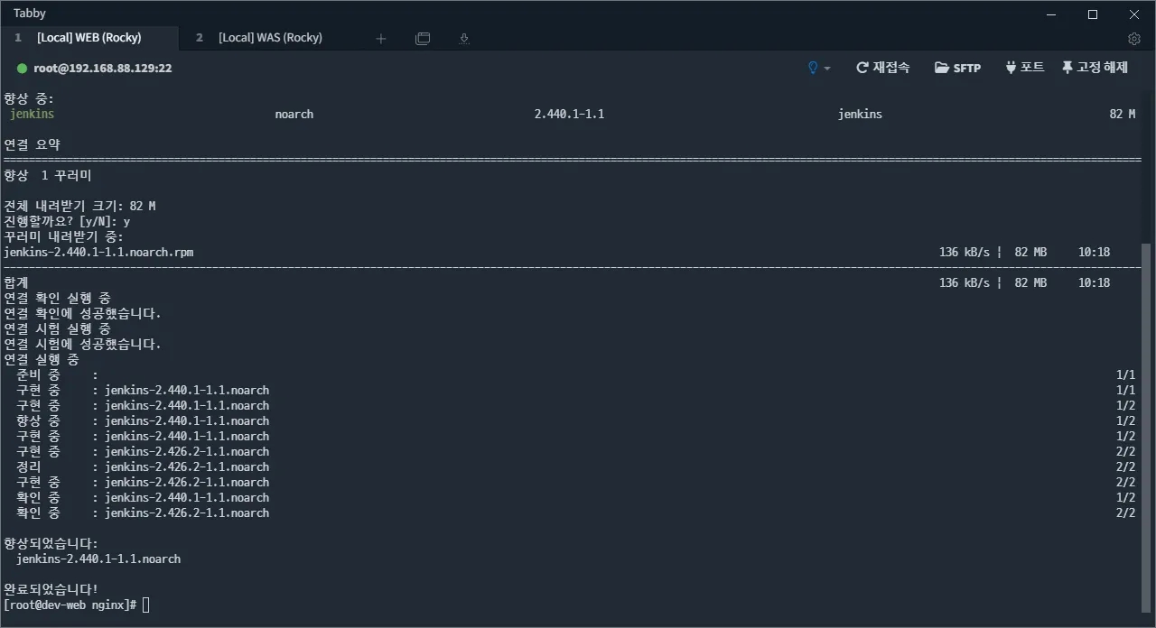1156x628 pixels.
Task: Click the 전체 내려받기 크기: 82 M line
Action: (x=79, y=206)
